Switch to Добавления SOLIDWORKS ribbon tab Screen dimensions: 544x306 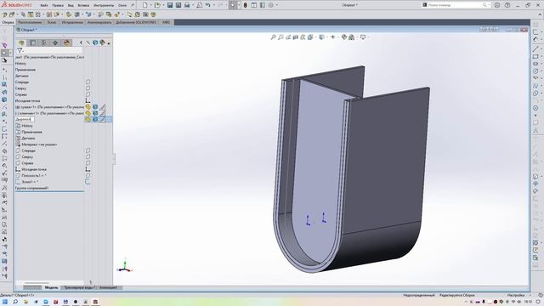coord(136,22)
